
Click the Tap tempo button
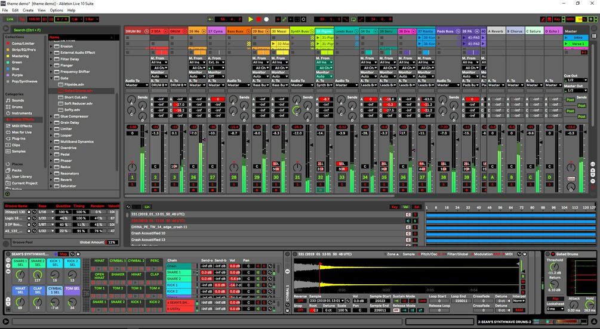coord(22,19)
